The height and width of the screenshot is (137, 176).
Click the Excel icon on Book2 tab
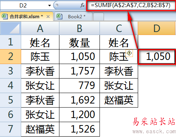tap(59, 16)
